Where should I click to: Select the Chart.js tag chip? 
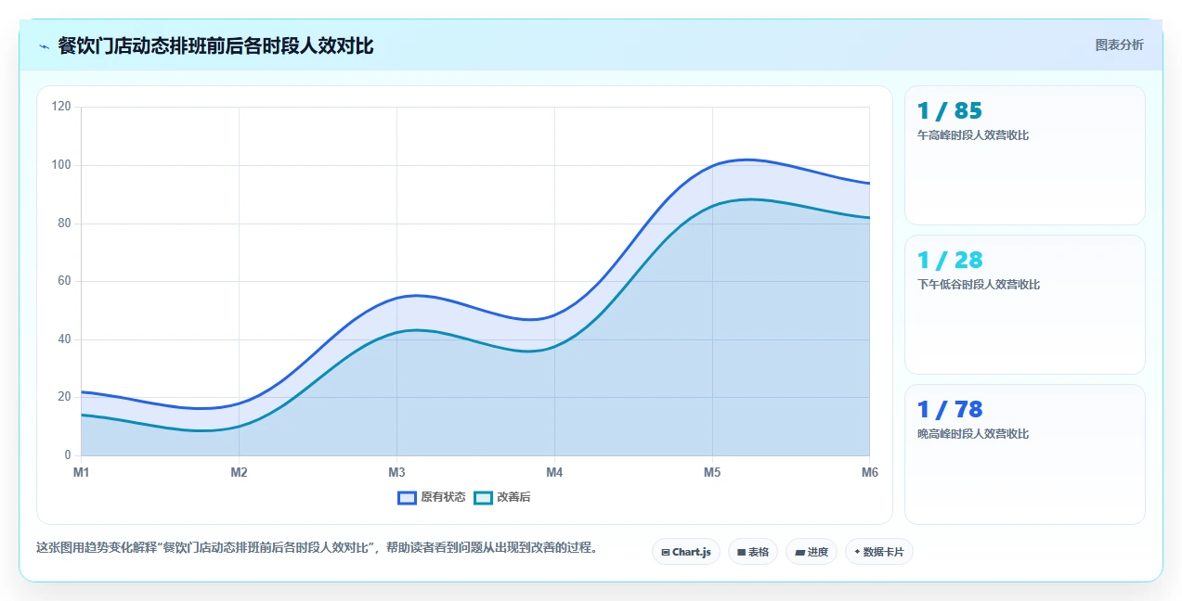pyautogui.click(x=686, y=552)
